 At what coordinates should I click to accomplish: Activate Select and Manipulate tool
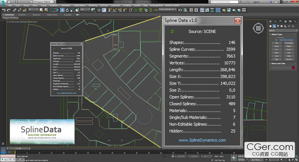tap(99, 10)
